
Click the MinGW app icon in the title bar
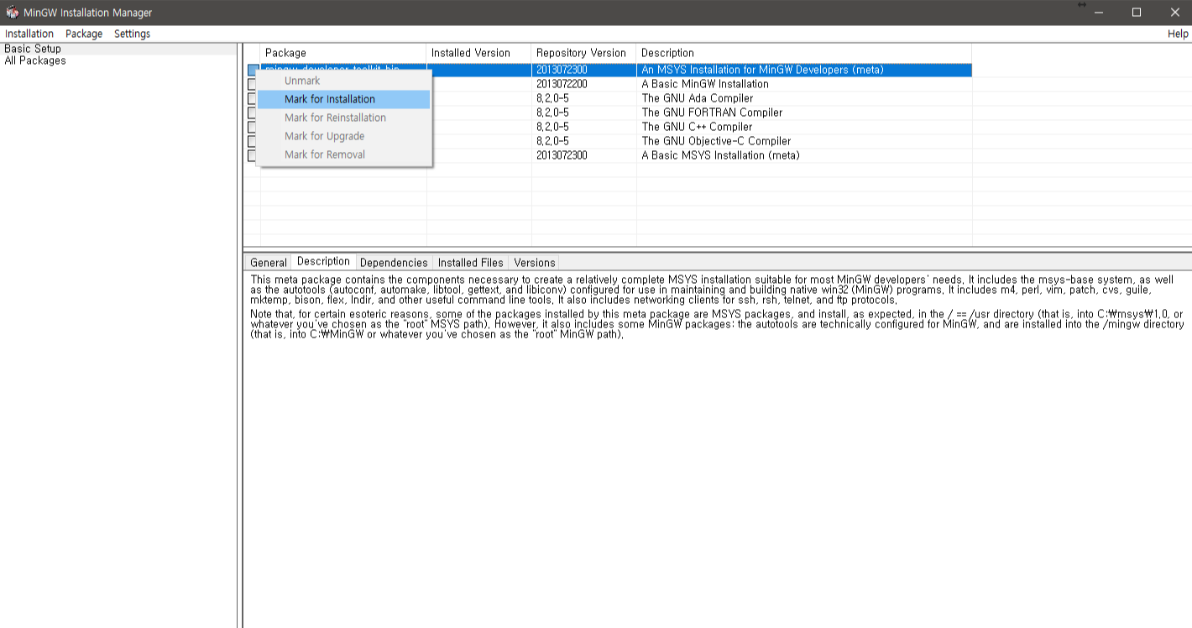(12, 13)
